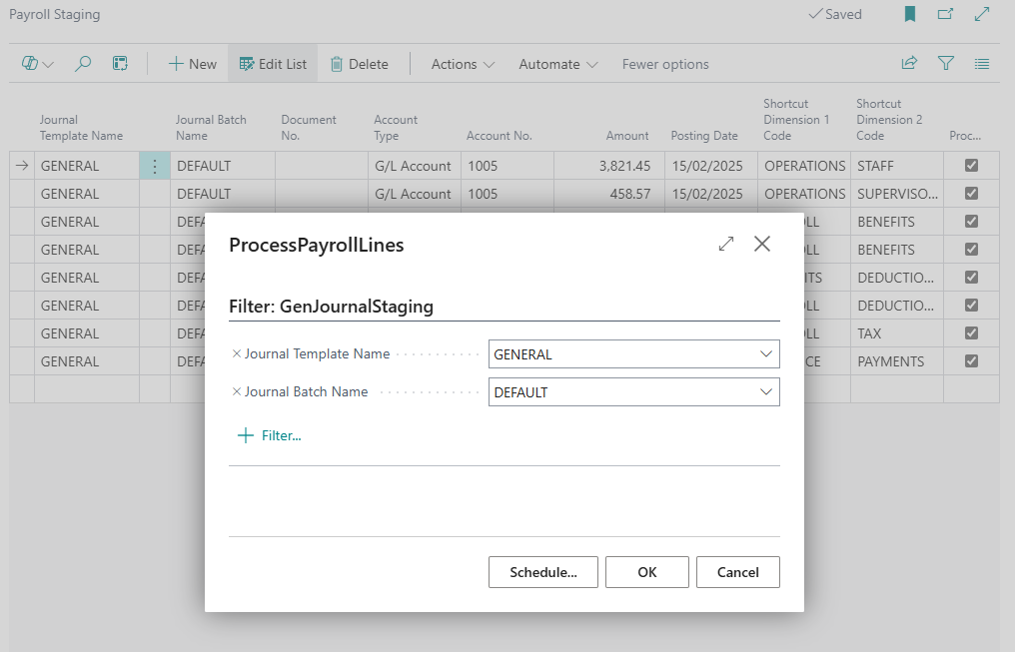Click Account No. column header
The height and width of the screenshot is (652, 1015).
tap(499, 135)
